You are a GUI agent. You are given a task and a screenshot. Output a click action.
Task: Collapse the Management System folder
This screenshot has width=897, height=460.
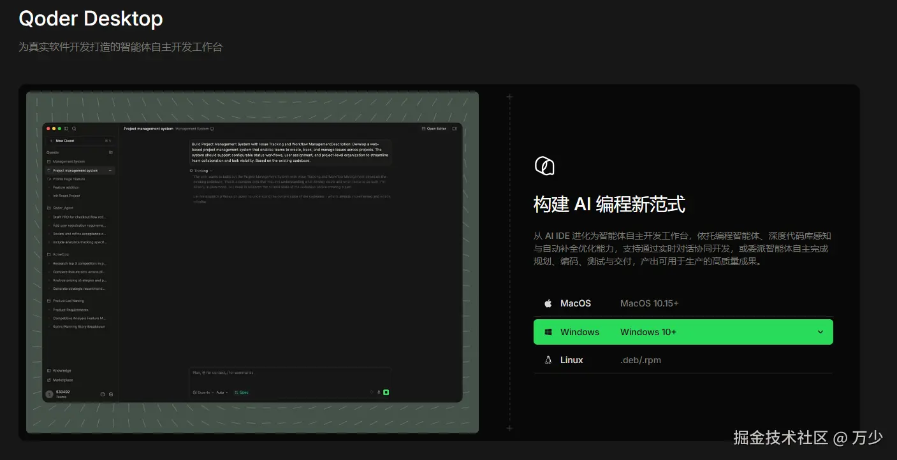click(x=66, y=161)
